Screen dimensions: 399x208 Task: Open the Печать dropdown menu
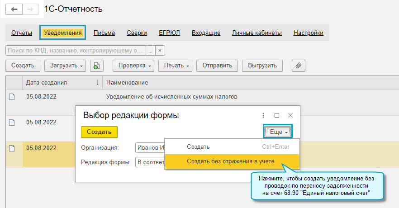[x=176, y=66]
